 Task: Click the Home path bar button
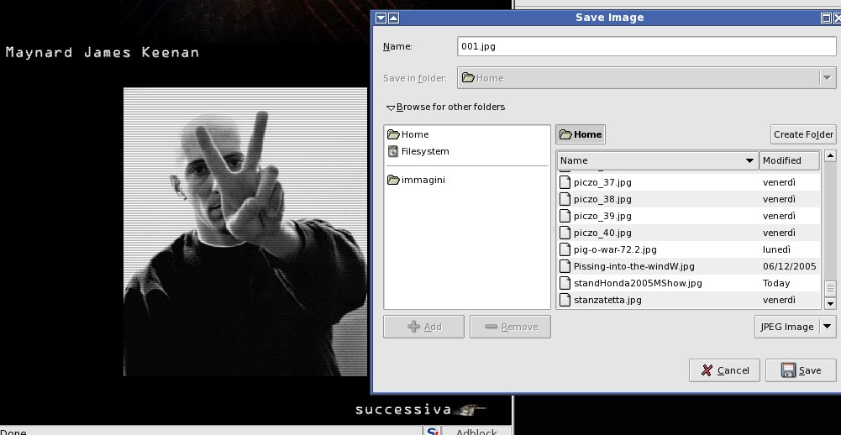581,134
